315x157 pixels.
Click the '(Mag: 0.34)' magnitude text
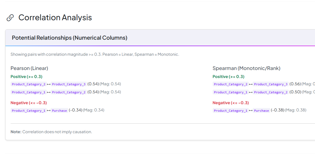pyautogui.click(x=93, y=110)
